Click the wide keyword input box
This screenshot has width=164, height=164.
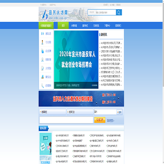click(66, 120)
